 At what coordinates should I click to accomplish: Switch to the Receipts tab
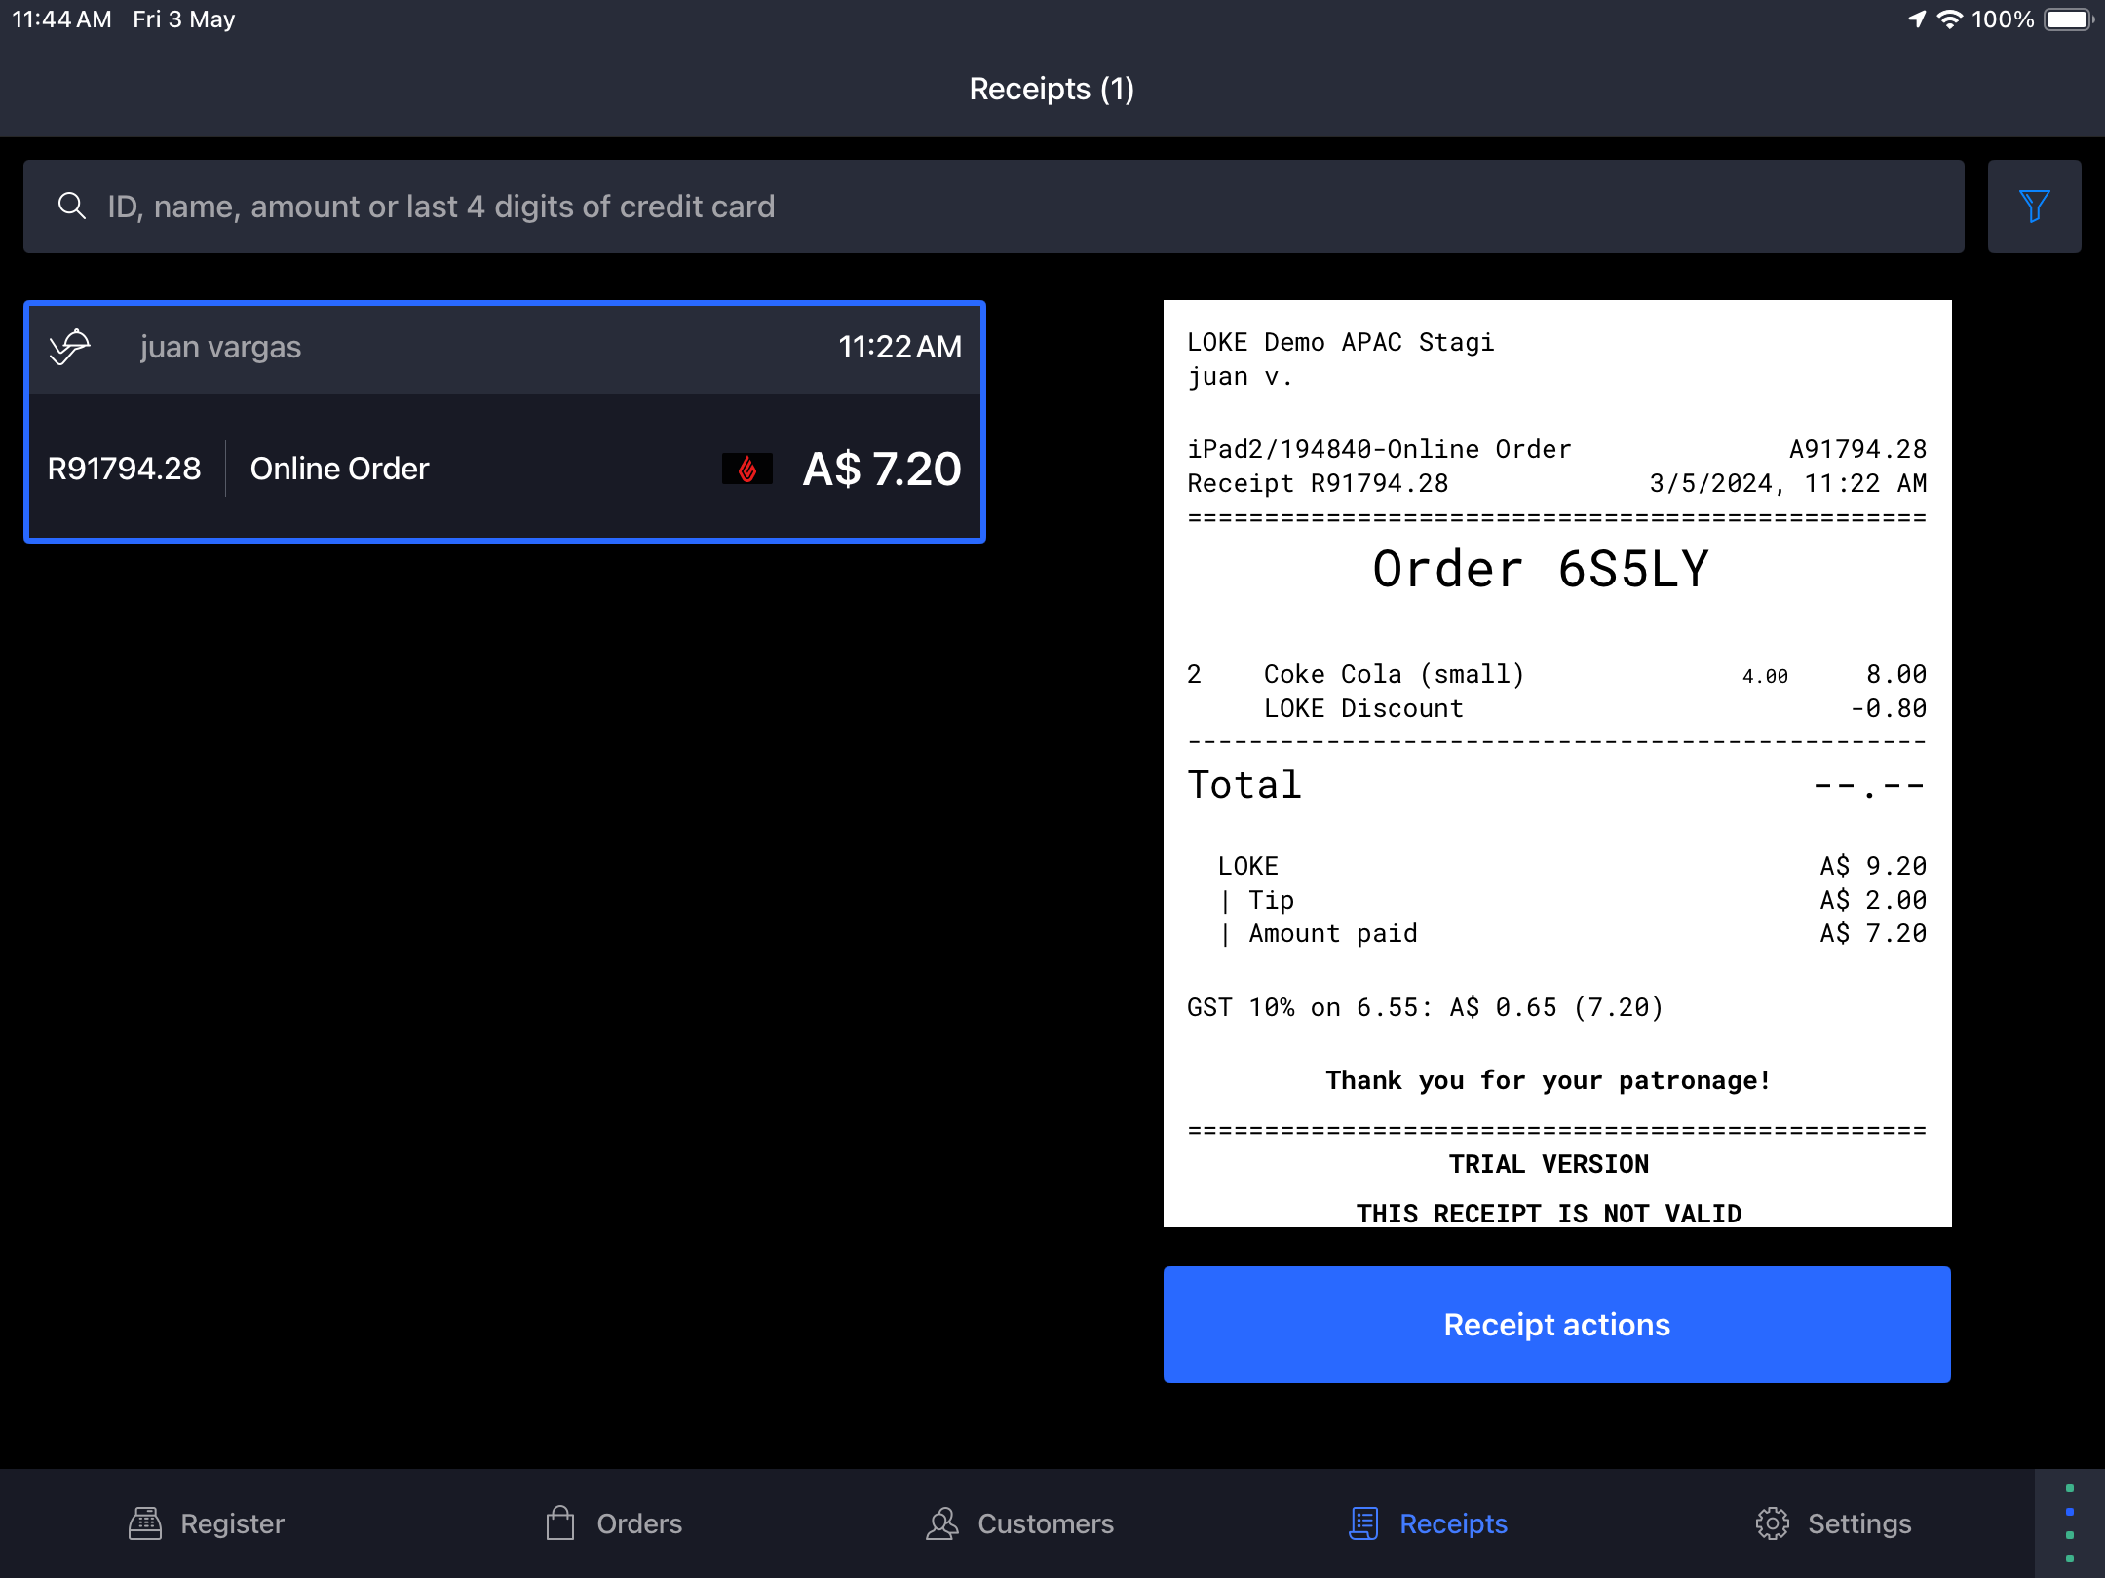1428,1523
